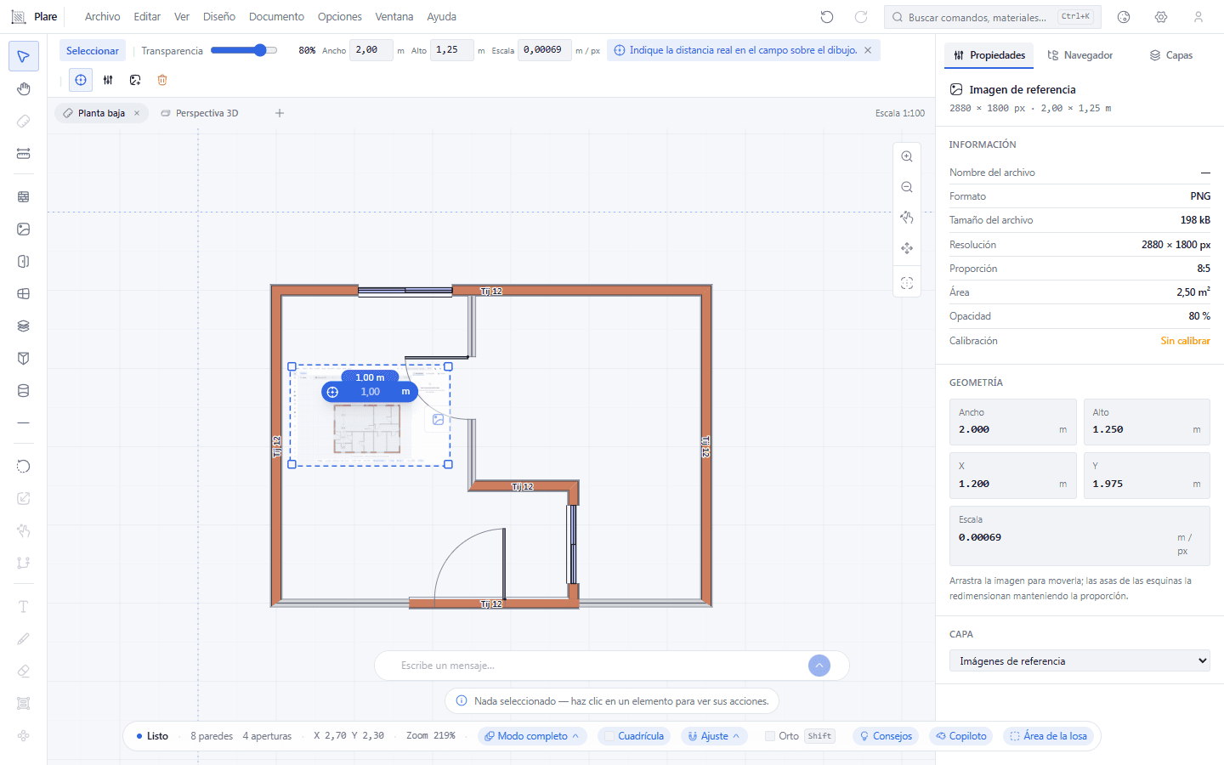
Task: Select the text tool in left sidebar
Action: pos(24,606)
